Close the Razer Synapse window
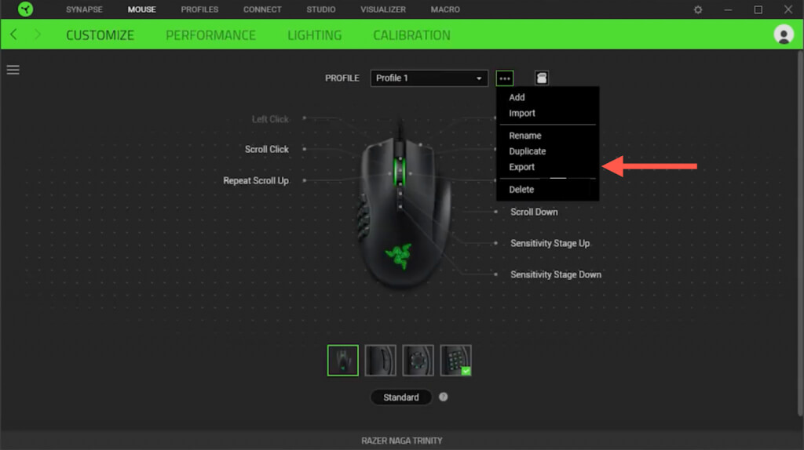 pyautogui.click(x=788, y=9)
